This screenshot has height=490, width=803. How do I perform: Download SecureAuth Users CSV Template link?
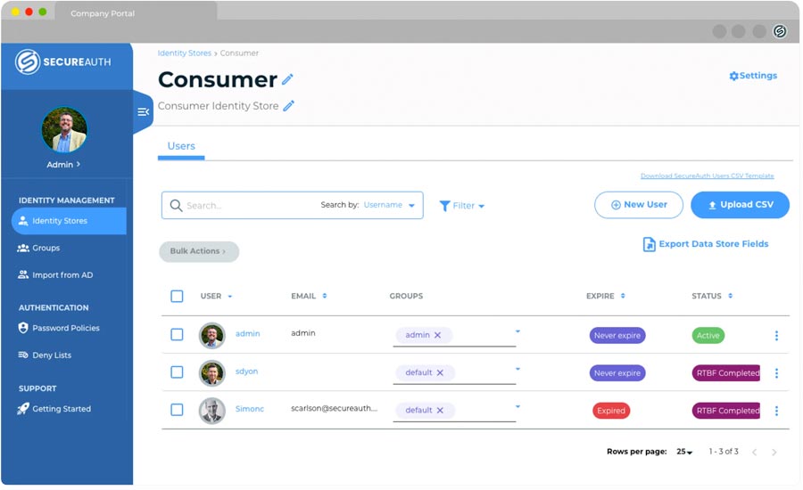707,176
